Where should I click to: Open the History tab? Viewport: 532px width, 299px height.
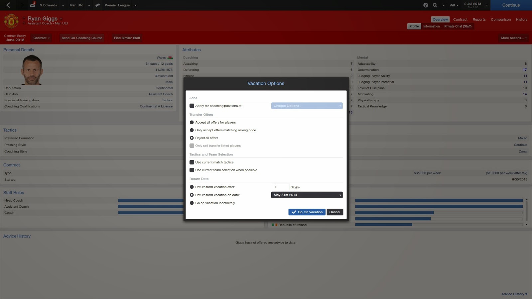tap(522, 20)
